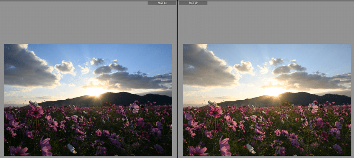The width and height of the screenshot is (354, 158).
Task: Click the 補正後 (After) label
Action: coord(193,3)
